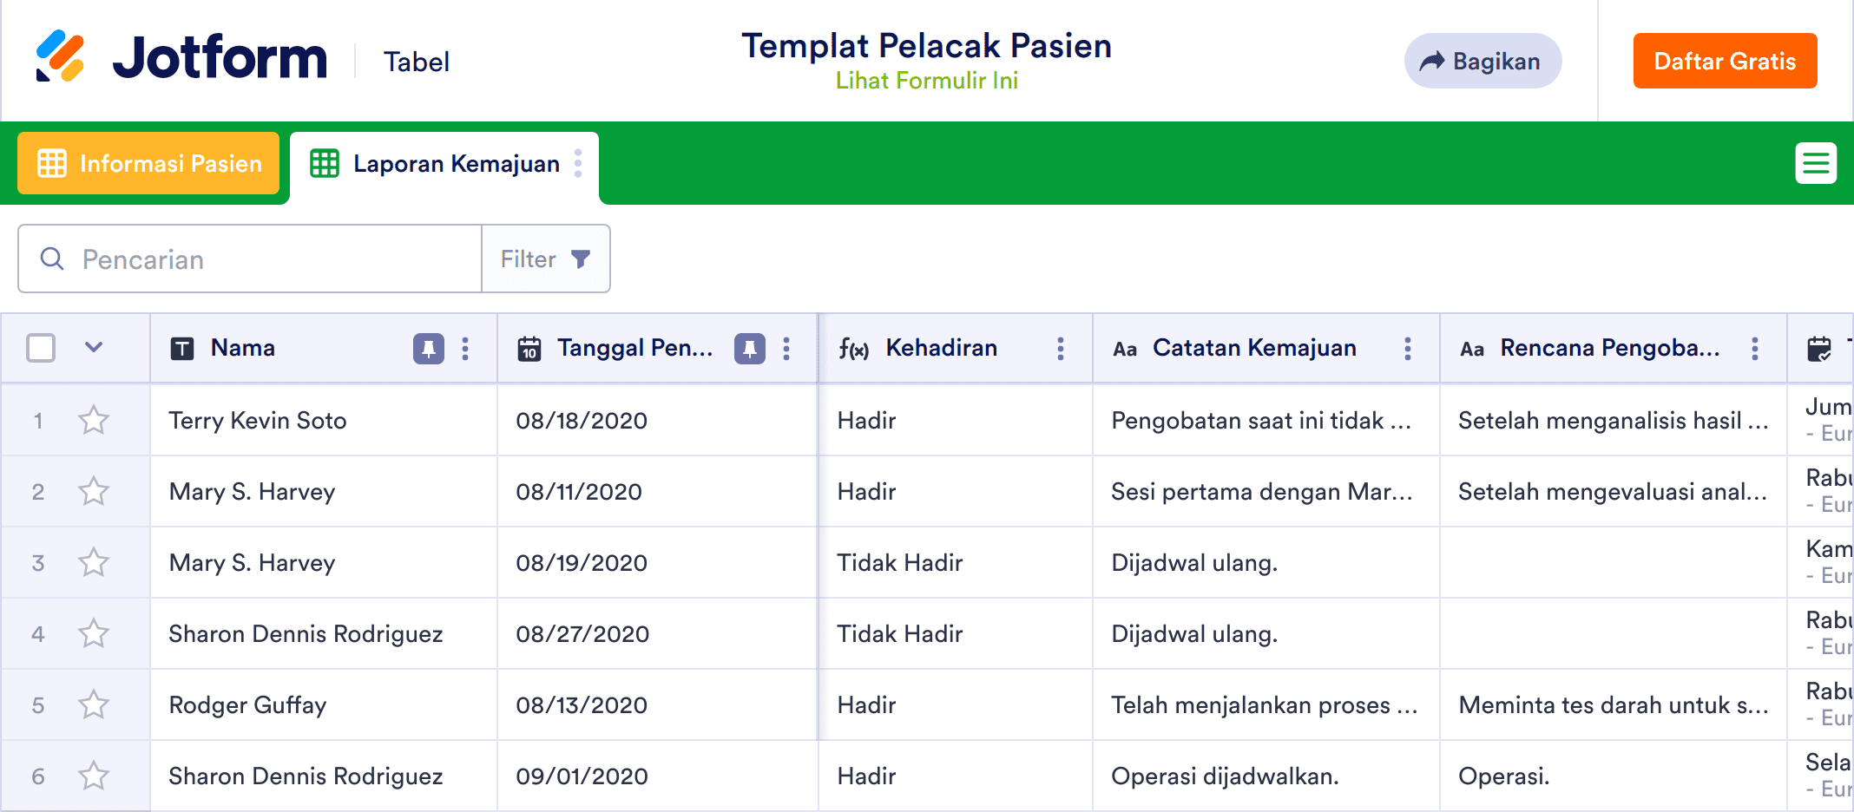Open the Lihat Formulir Ini link

(926, 81)
